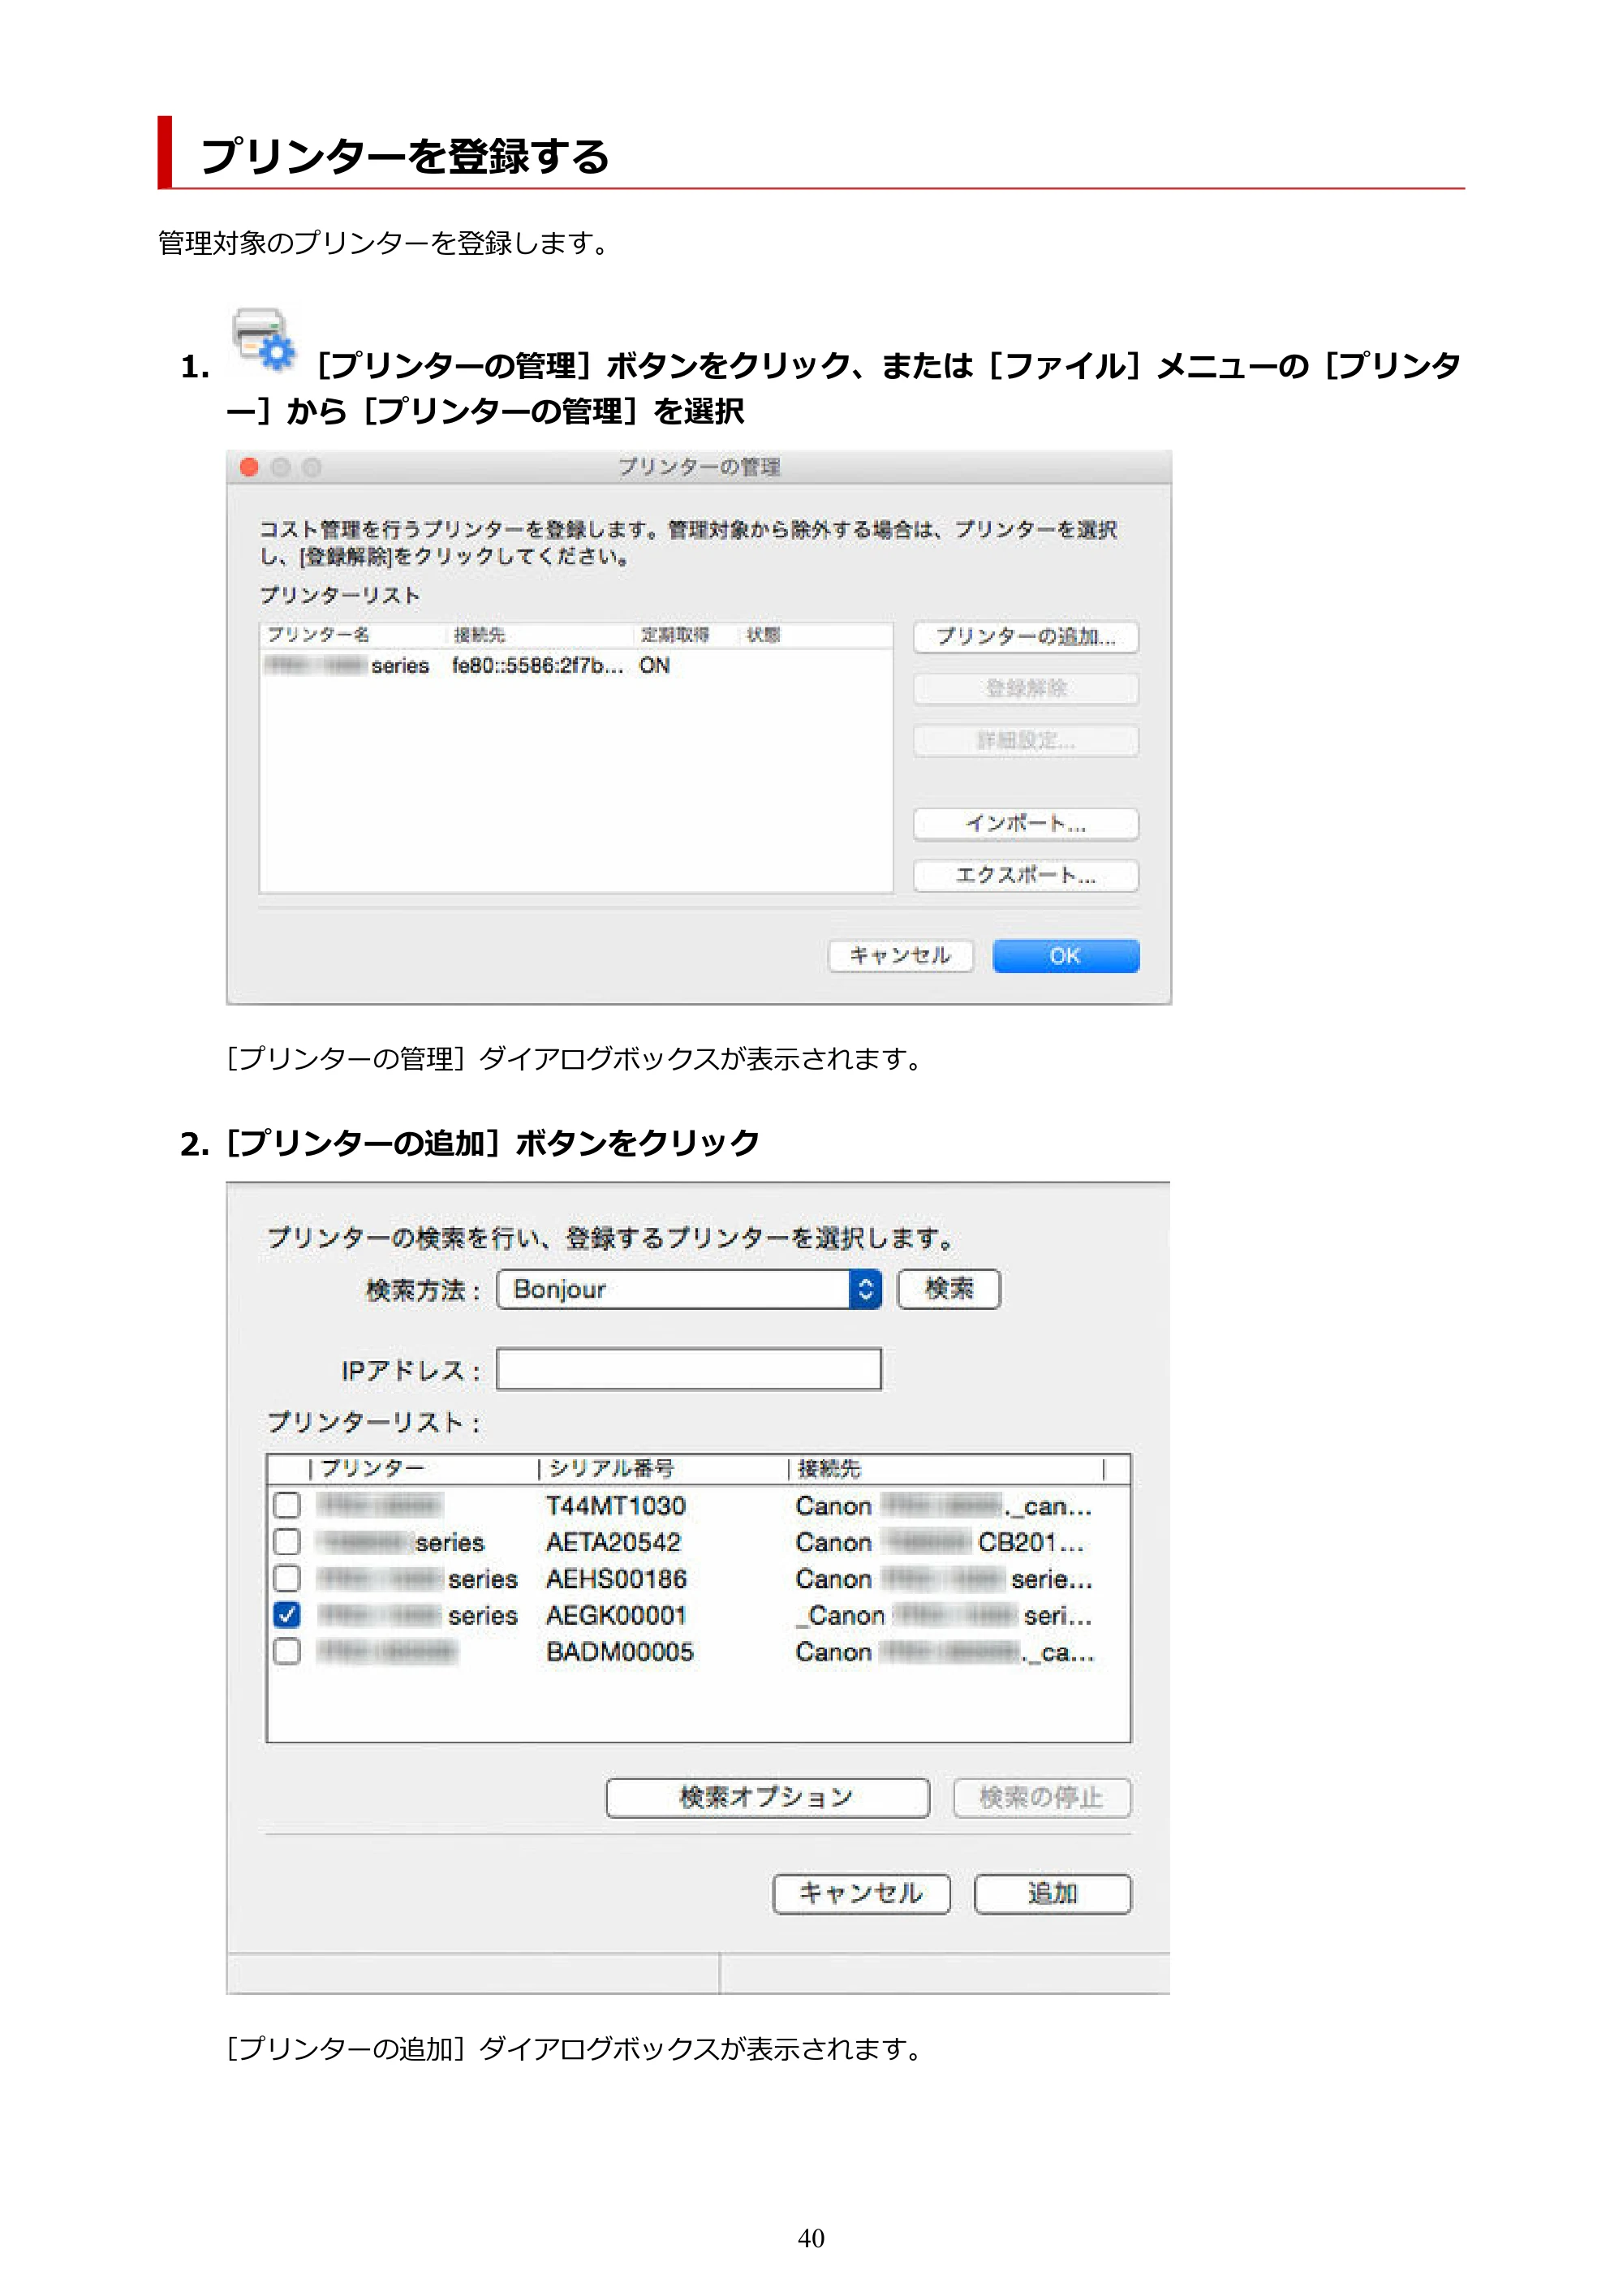Uncheck the box for serial AEGK00001
Screen dimensions: 1623x2296
(287, 1615)
